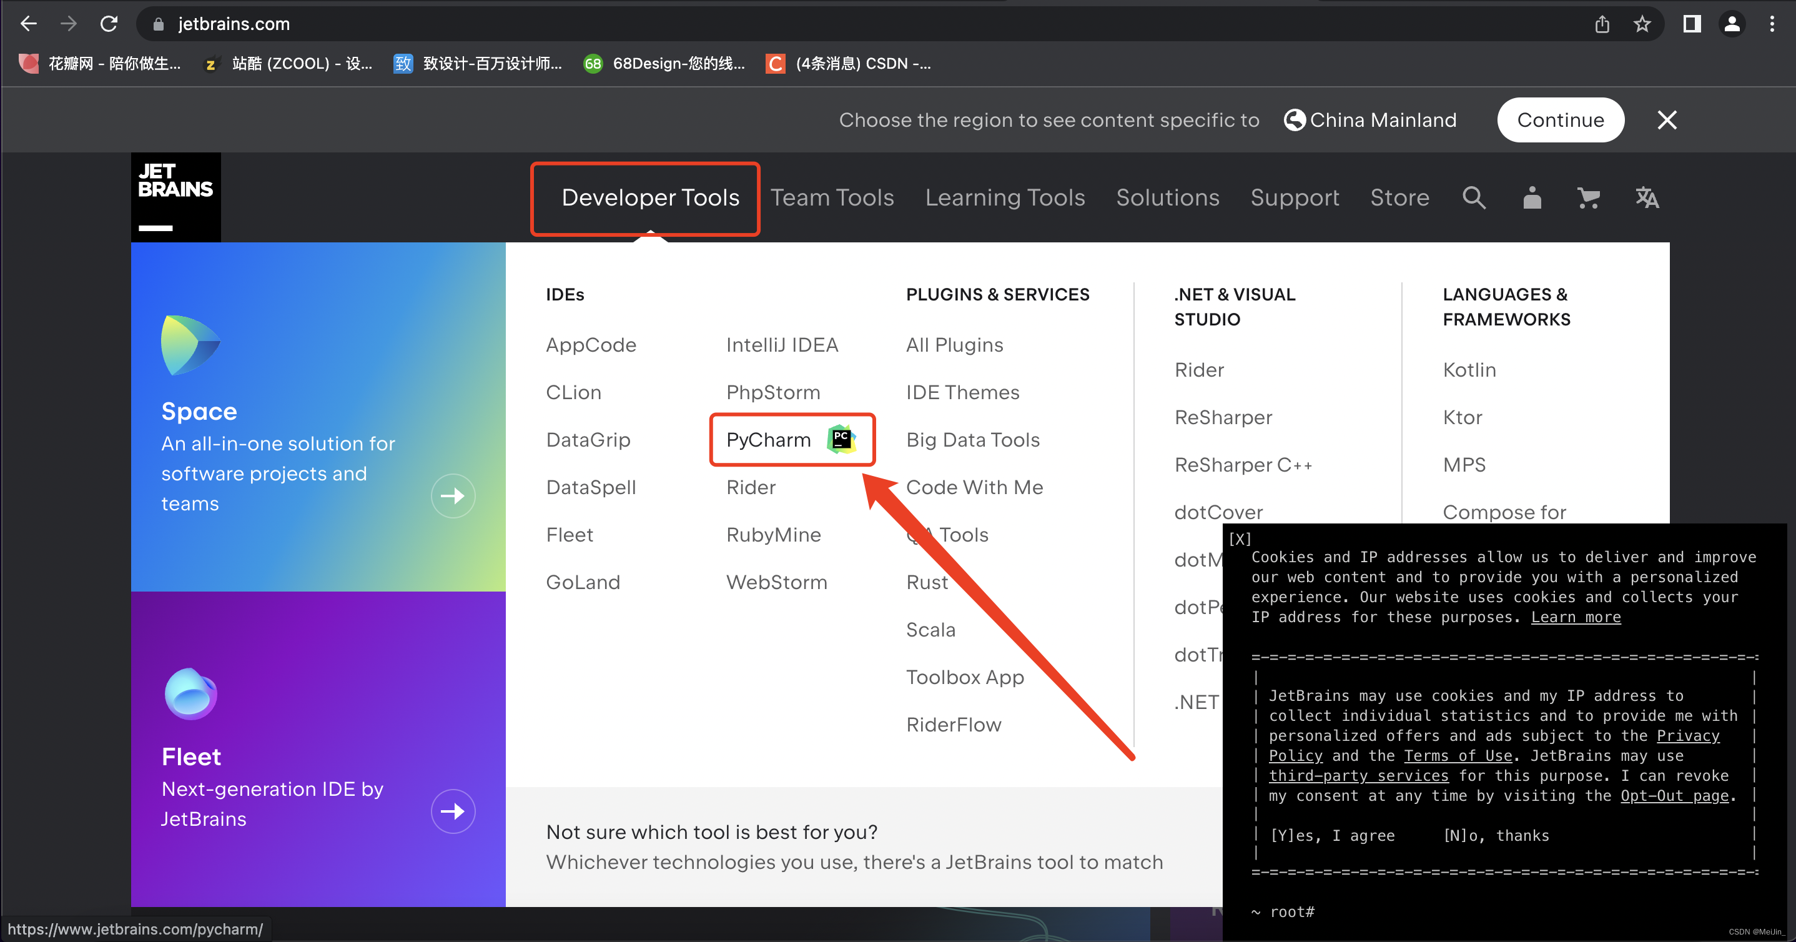Select RubyMine link
This screenshot has height=942, width=1796.
(x=774, y=534)
